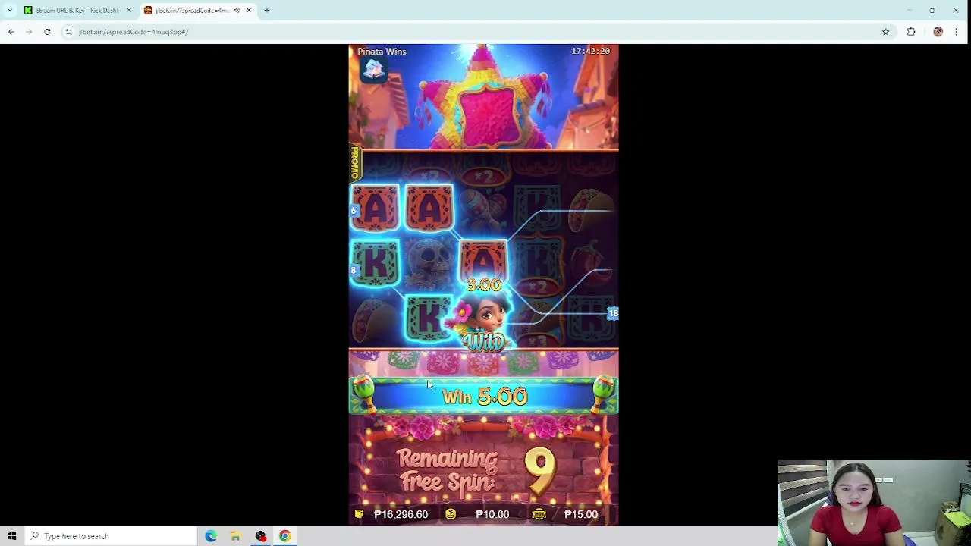971x546 pixels.
Task: Mute the jlbet.xin tab audio icon
Action: point(237,11)
